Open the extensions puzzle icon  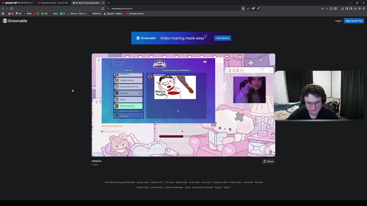[331, 9]
